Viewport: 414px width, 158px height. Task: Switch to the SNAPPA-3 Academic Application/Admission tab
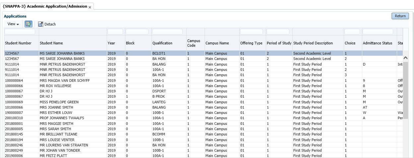click(x=45, y=7)
